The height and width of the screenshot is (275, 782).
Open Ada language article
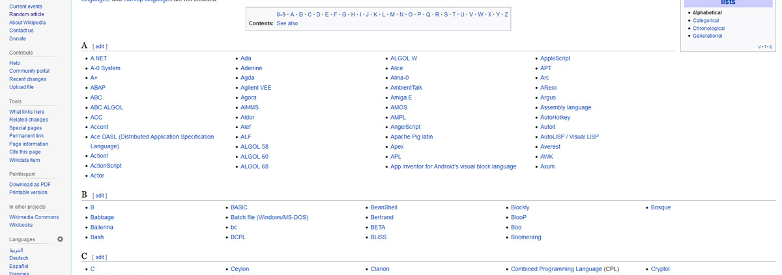click(x=246, y=59)
